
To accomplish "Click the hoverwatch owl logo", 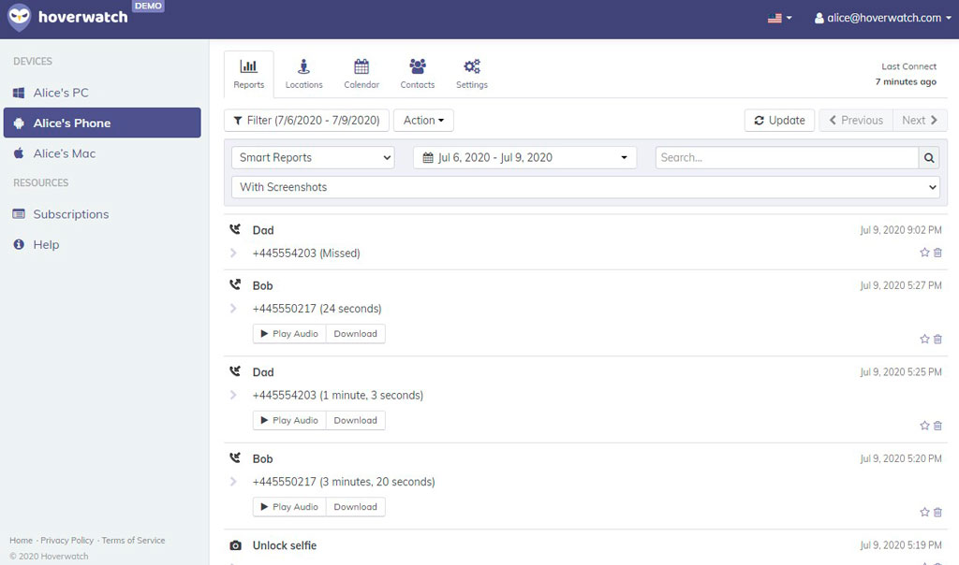I will coord(19,18).
